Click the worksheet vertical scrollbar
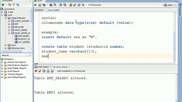The width and height of the screenshot is (182, 102). coord(174,46)
